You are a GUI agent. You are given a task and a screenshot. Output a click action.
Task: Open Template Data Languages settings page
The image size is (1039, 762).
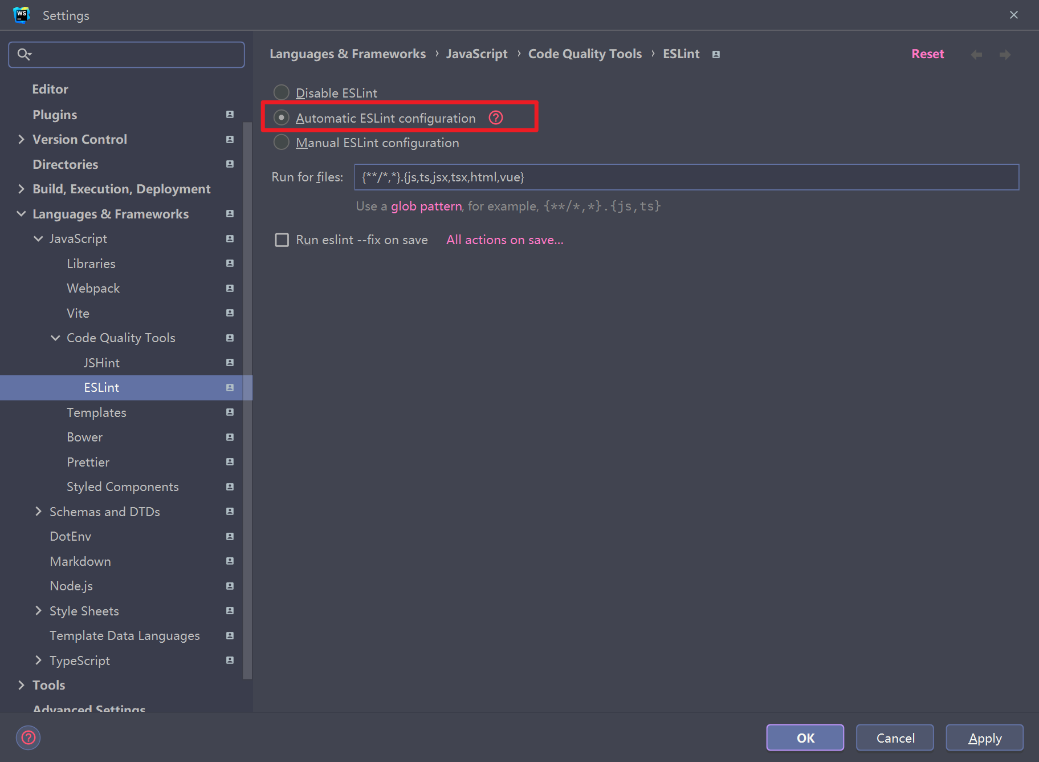point(124,635)
